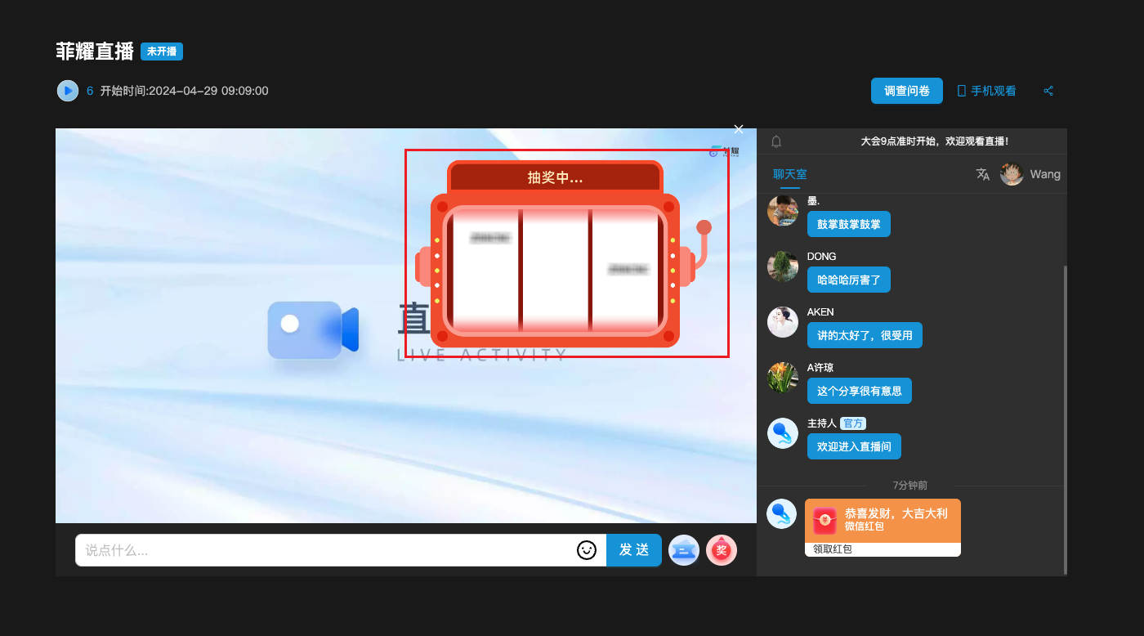Image resolution: width=1144 pixels, height=636 pixels.
Task: Click the 说点什么 message input field
Action: [x=327, y=550]
